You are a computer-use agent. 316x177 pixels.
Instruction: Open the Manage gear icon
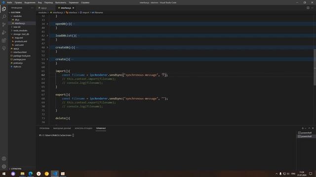pyautogui.click(x=4, y=166)
